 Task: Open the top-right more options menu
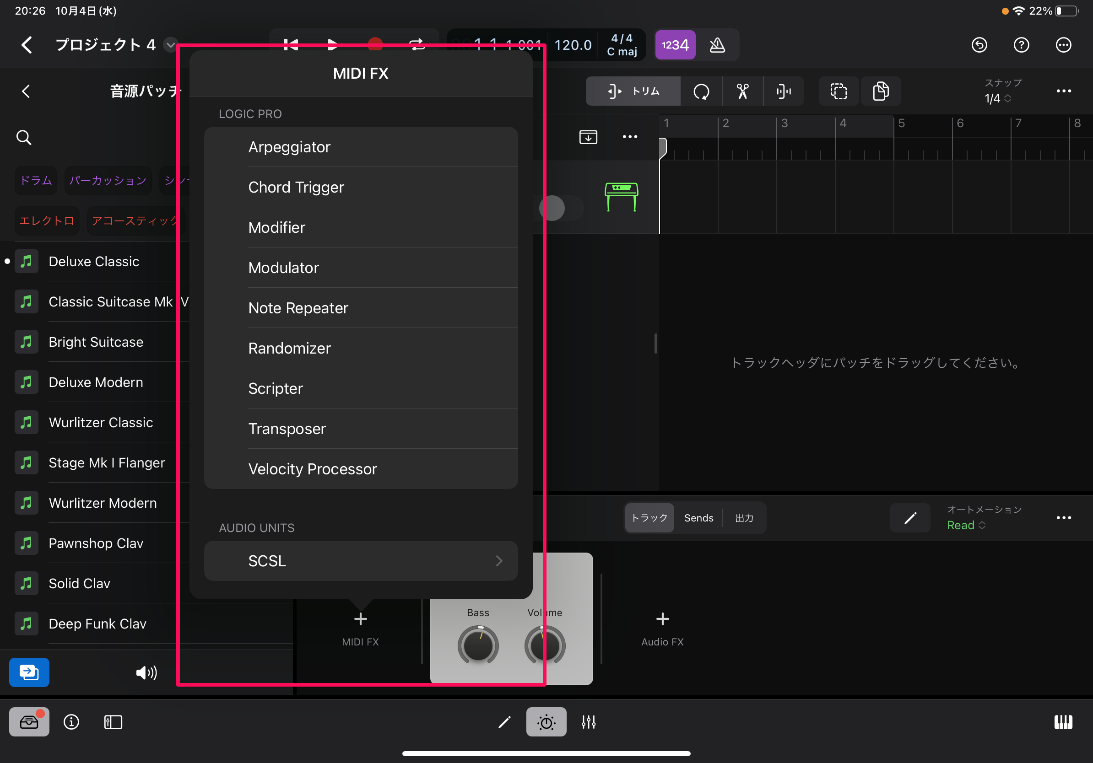(x=1063, y=45)
